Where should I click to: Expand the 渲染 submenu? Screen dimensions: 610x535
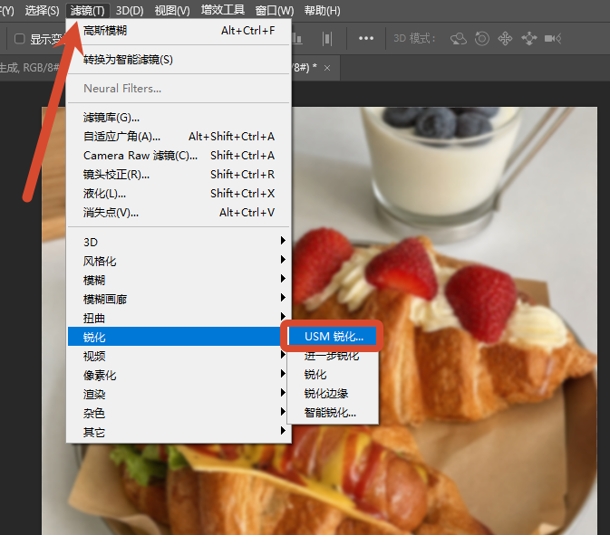[x=179, y=394]
